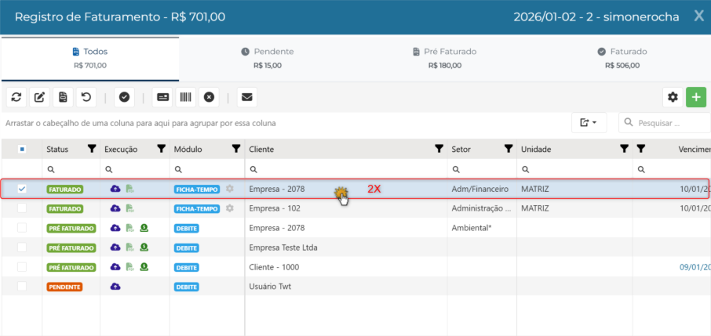Toggle the select-all checkbox in grid header
Image resolution: width=711 pixels, height=336 pixels.
point(21,149)
